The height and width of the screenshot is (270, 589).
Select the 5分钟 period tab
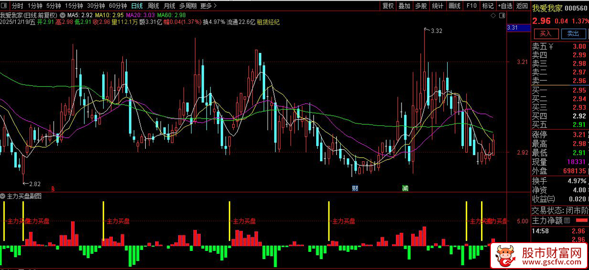click(54, 6)
